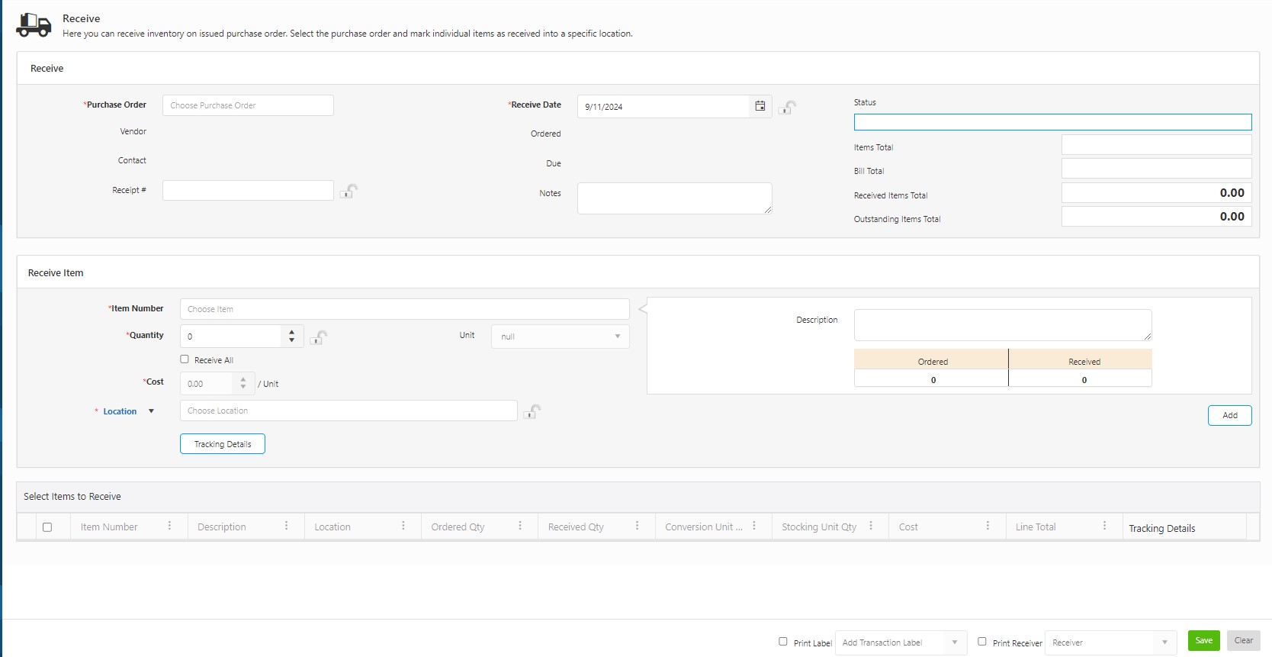Open Item Number column options menu

[x=169, y=526]
